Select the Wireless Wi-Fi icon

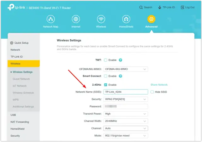(x=101, y=19)
